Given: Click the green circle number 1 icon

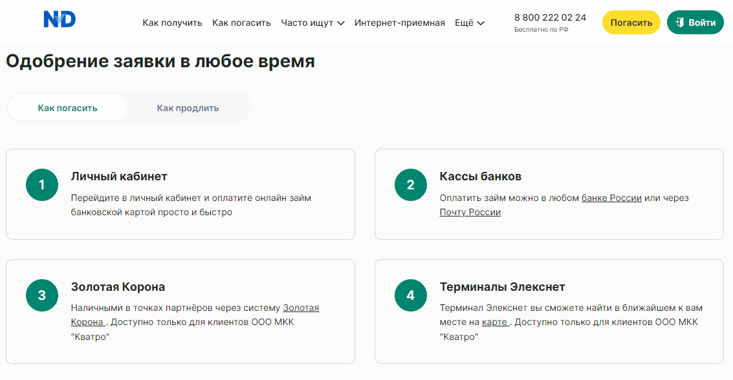Looking at the screenshot, I should [42, 185].
